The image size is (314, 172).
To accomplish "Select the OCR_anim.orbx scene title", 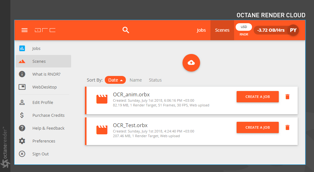I will pos(132,94).
